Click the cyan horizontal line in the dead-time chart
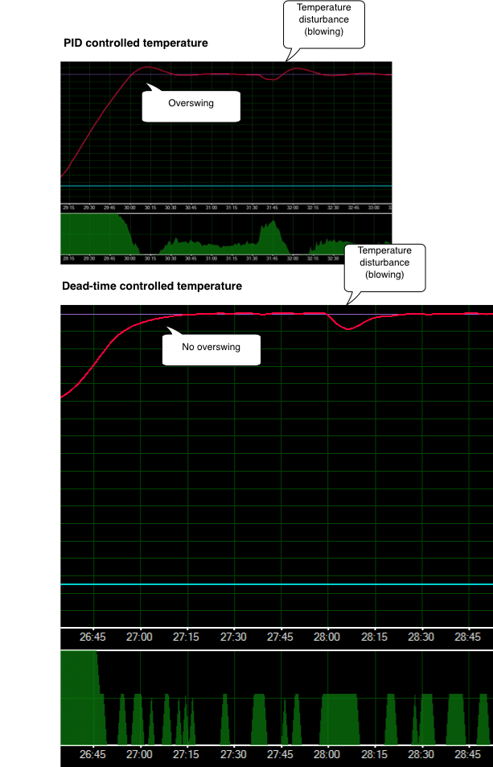This screenshot has width=493, height=767. click(273, 584)
